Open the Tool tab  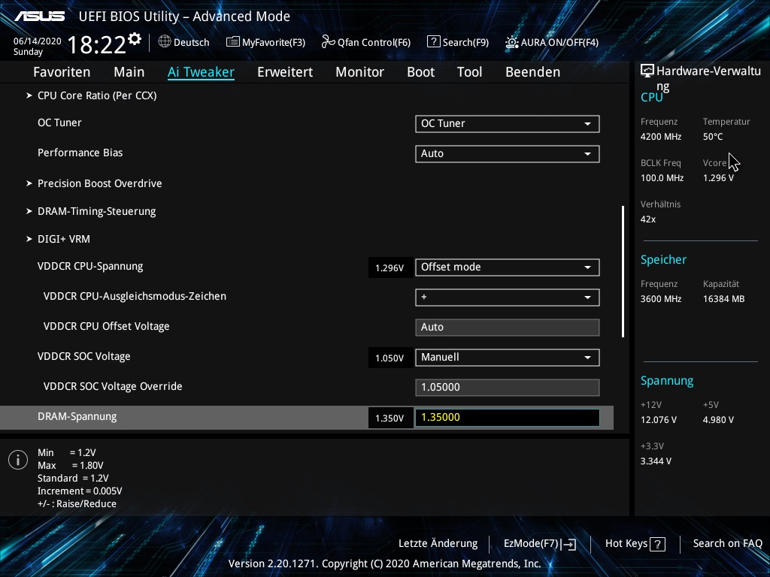tap(469, 72)
